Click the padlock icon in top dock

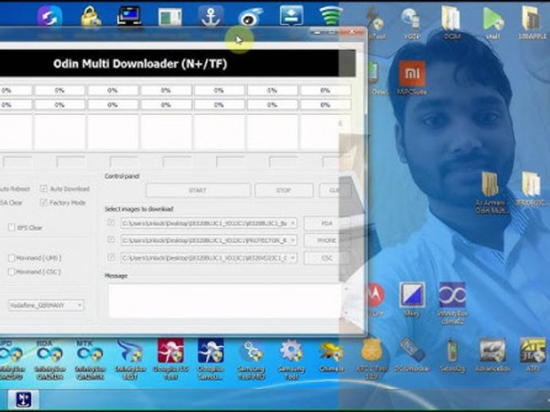[x=90, y=16]
